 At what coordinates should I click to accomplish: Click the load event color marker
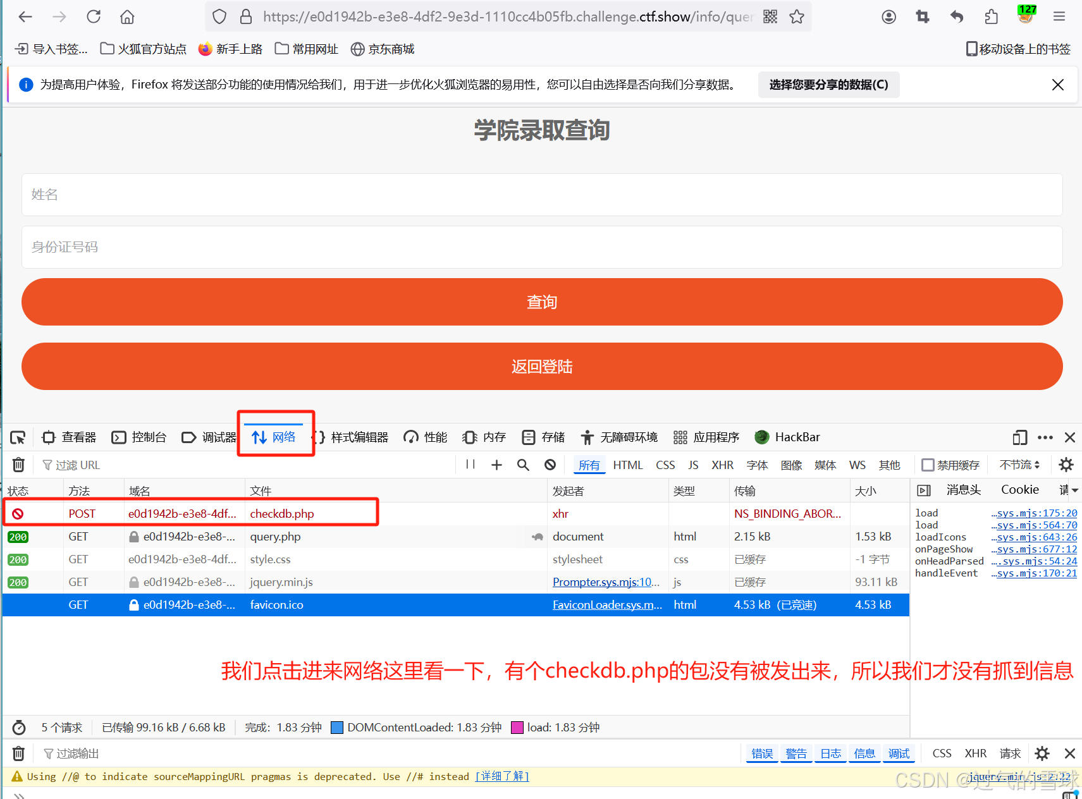517,727
